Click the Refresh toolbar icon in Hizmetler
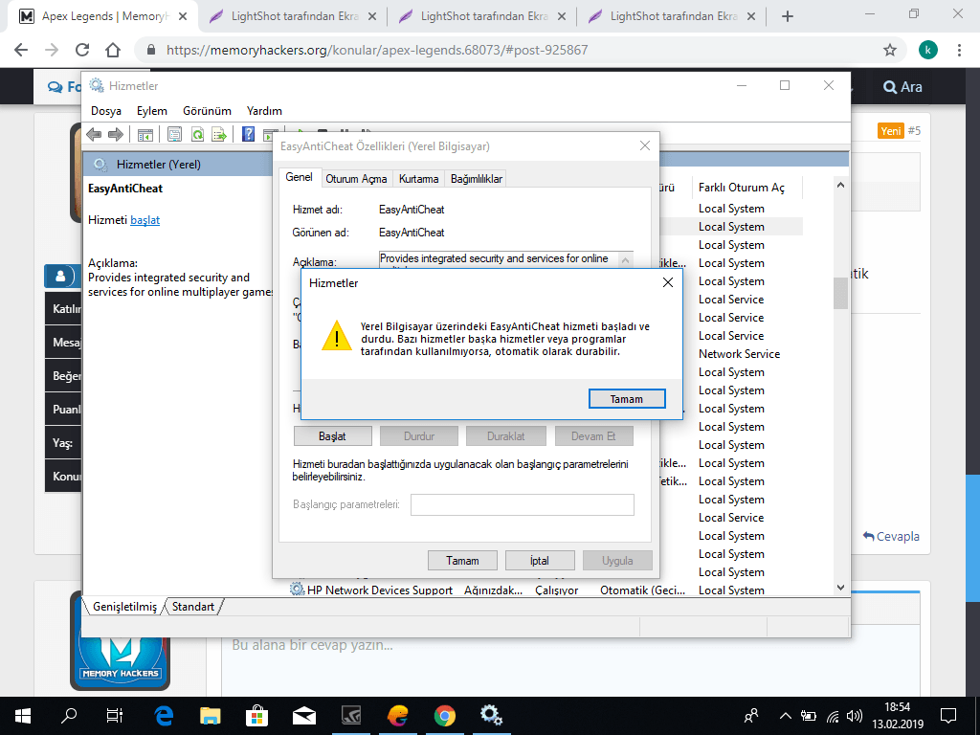The height and width of the screenshot is (735, 980). click(x=197, y=134)
